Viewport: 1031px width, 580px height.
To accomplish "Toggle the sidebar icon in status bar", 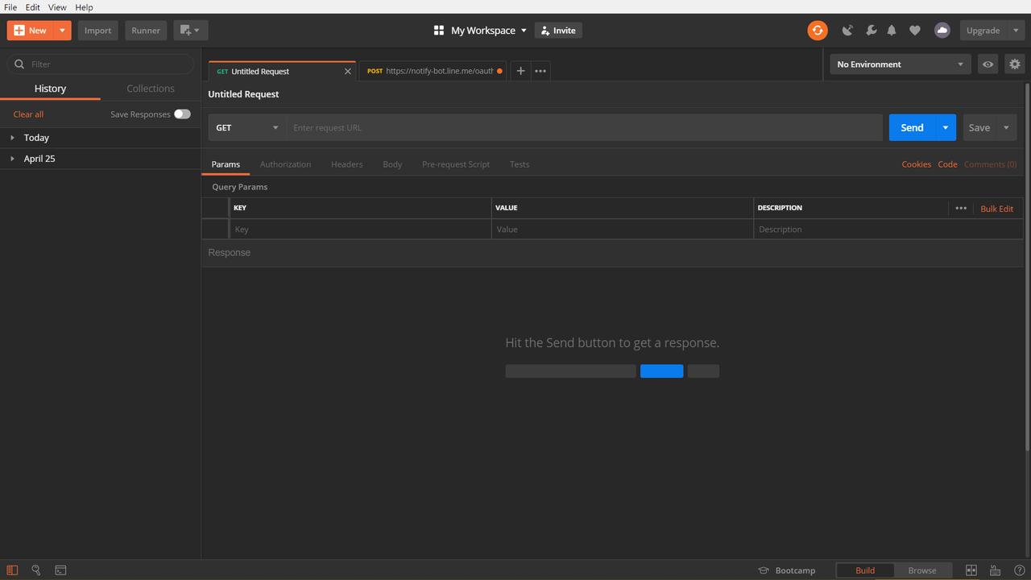I will pos(12,570).
